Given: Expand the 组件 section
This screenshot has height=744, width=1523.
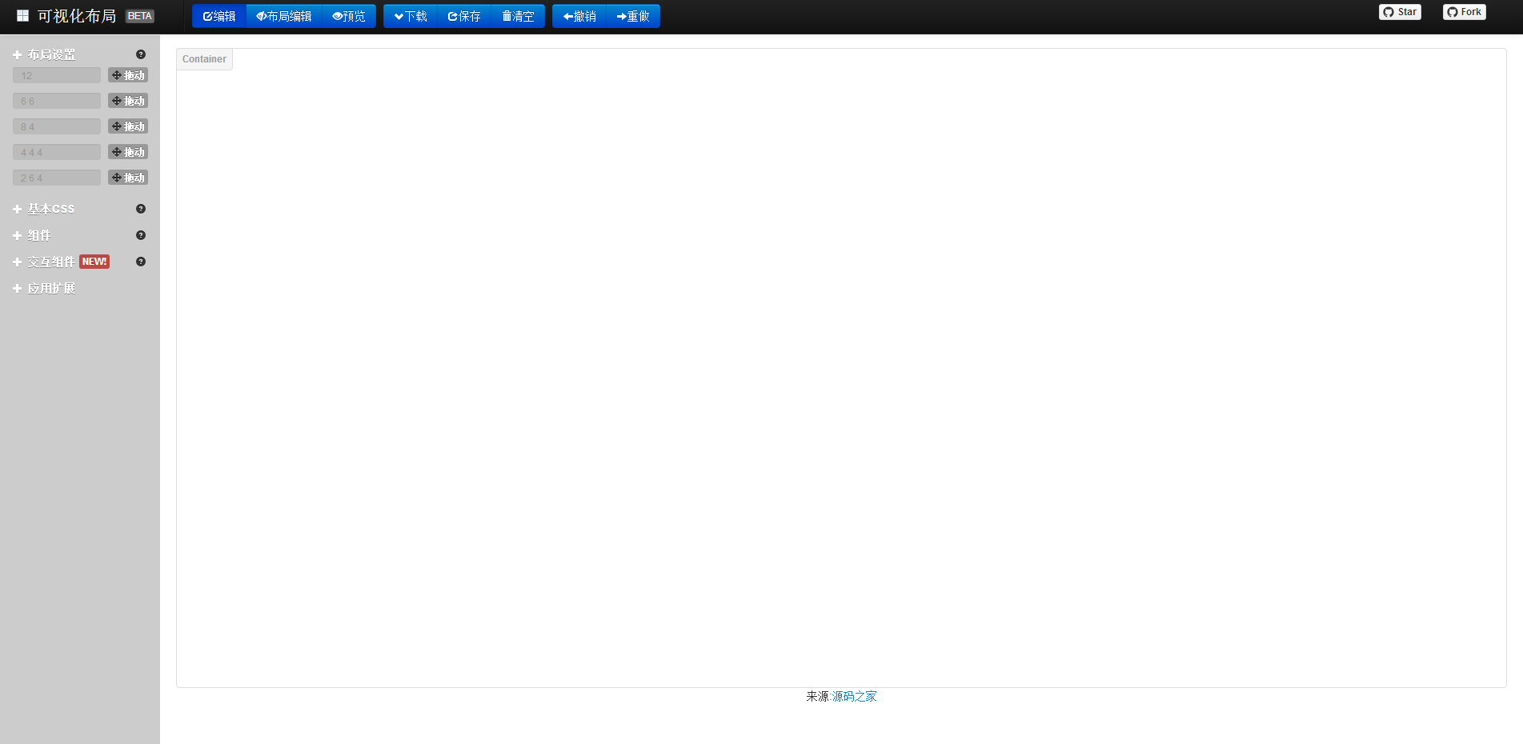Looking at the screenshot, I should [32, 235].
